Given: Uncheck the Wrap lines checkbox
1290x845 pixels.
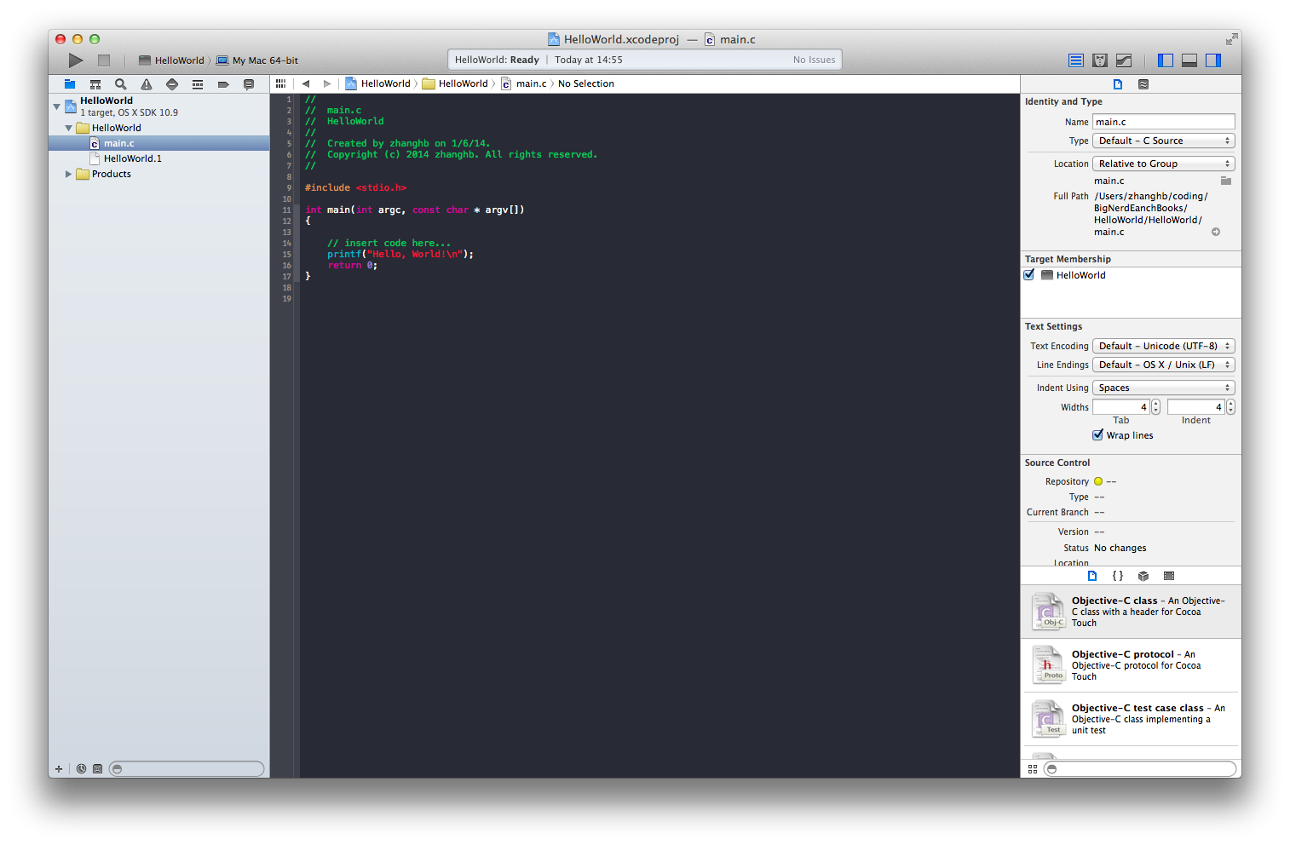Looking at the screenshot, I should (1098, 435).
